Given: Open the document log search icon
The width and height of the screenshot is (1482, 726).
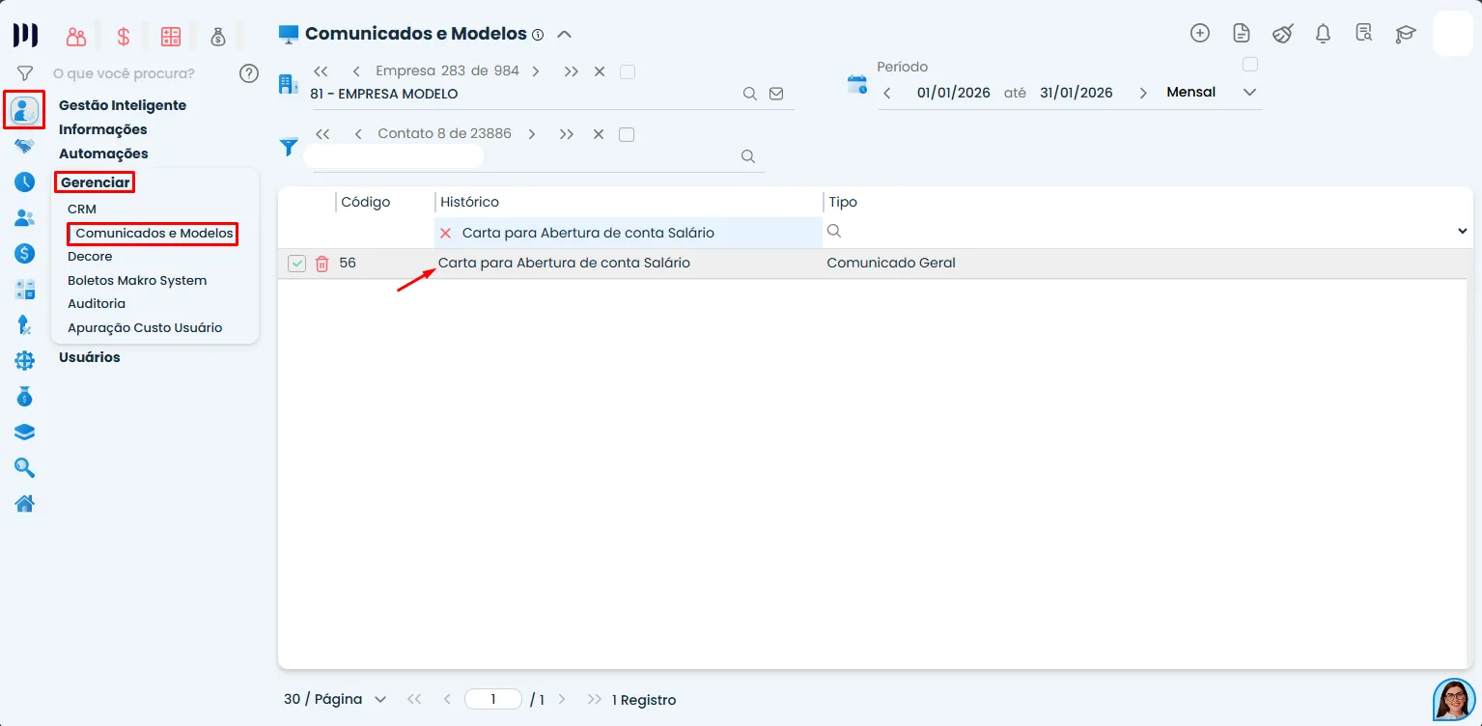Looking at the screenshot, I should tap(1362, 32).
